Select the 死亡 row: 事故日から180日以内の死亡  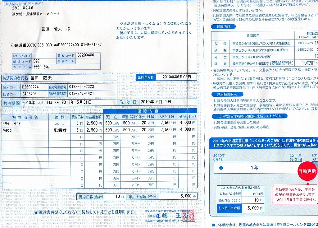(x=252, y=57)
